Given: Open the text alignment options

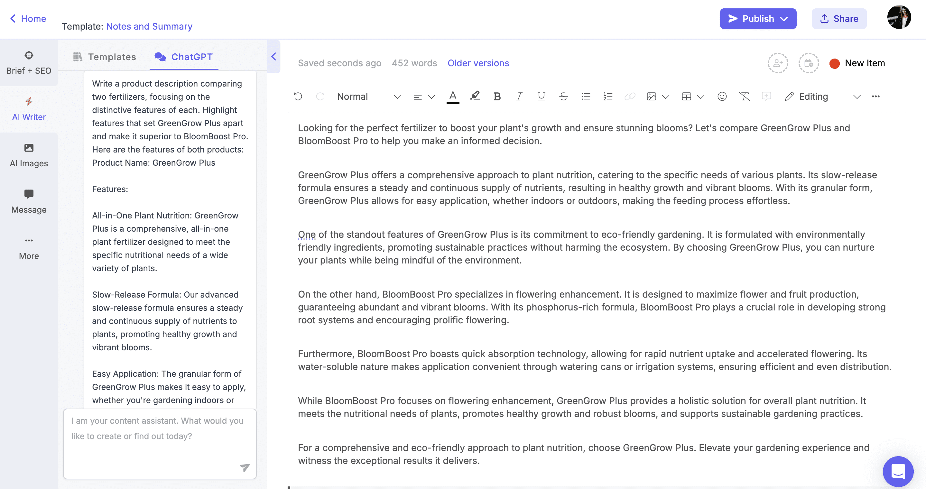Looking at the screenshot, I should [417, 96].
